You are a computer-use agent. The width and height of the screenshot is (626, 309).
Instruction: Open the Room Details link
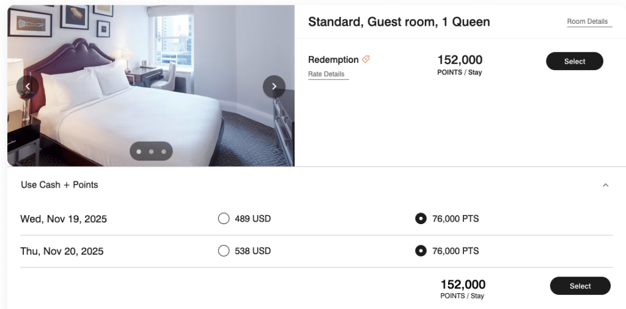(x=587, y=21)
